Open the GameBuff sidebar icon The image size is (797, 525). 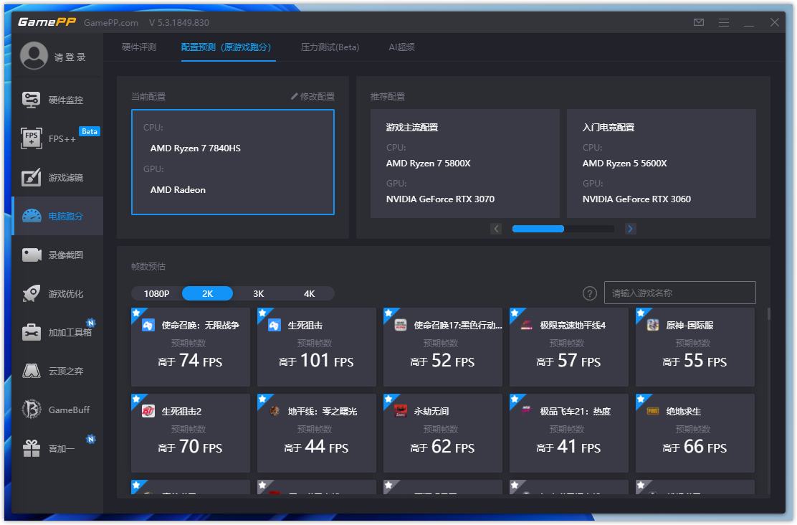[x=32, y=410]
